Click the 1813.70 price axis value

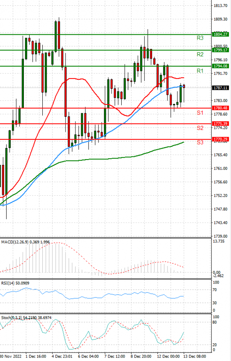[221, 5]
